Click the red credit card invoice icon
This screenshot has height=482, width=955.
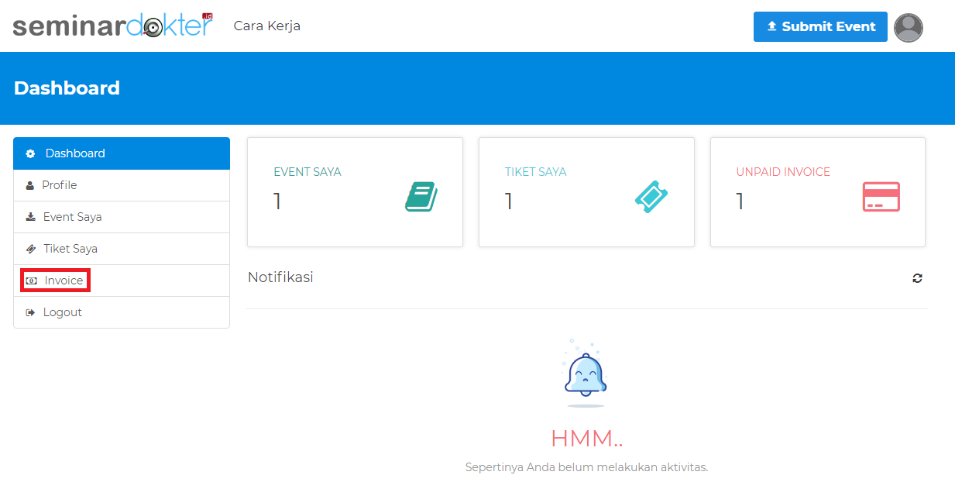(881, 197)
